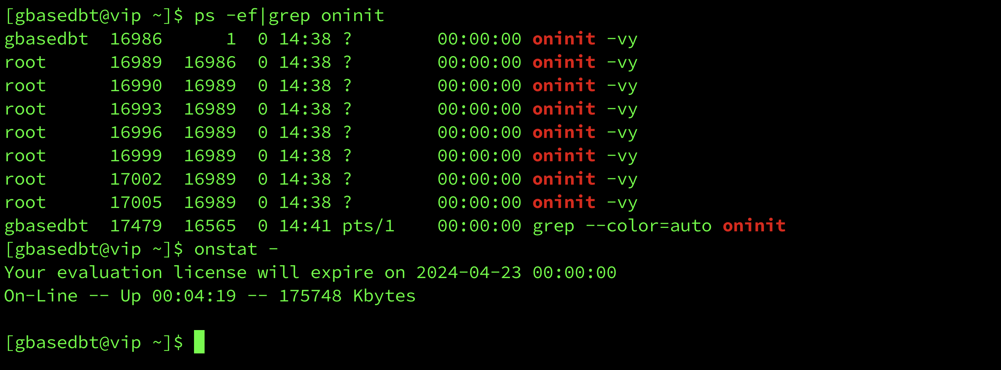The height and width of the screenshot is (370, 1001).
Task: Click the 'grep --color=auto' text
Action: [622, 226]
